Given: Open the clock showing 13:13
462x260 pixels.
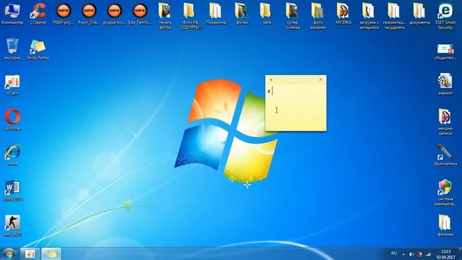Looking at the screenshot, I should point(446,254).
